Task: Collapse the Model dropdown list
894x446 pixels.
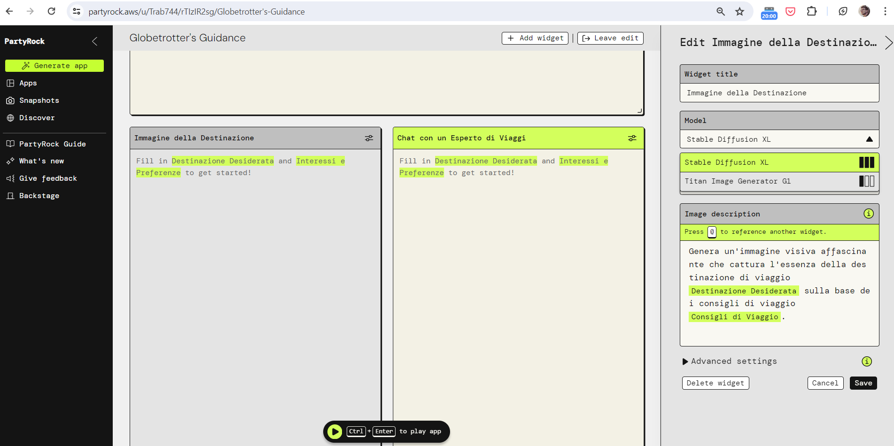Action: pos(869,139)
